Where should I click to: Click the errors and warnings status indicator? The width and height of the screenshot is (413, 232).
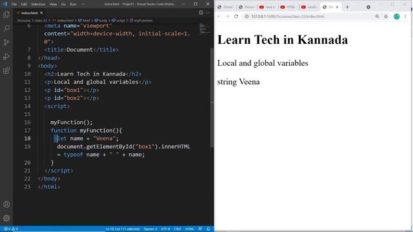tap(11, 229)
